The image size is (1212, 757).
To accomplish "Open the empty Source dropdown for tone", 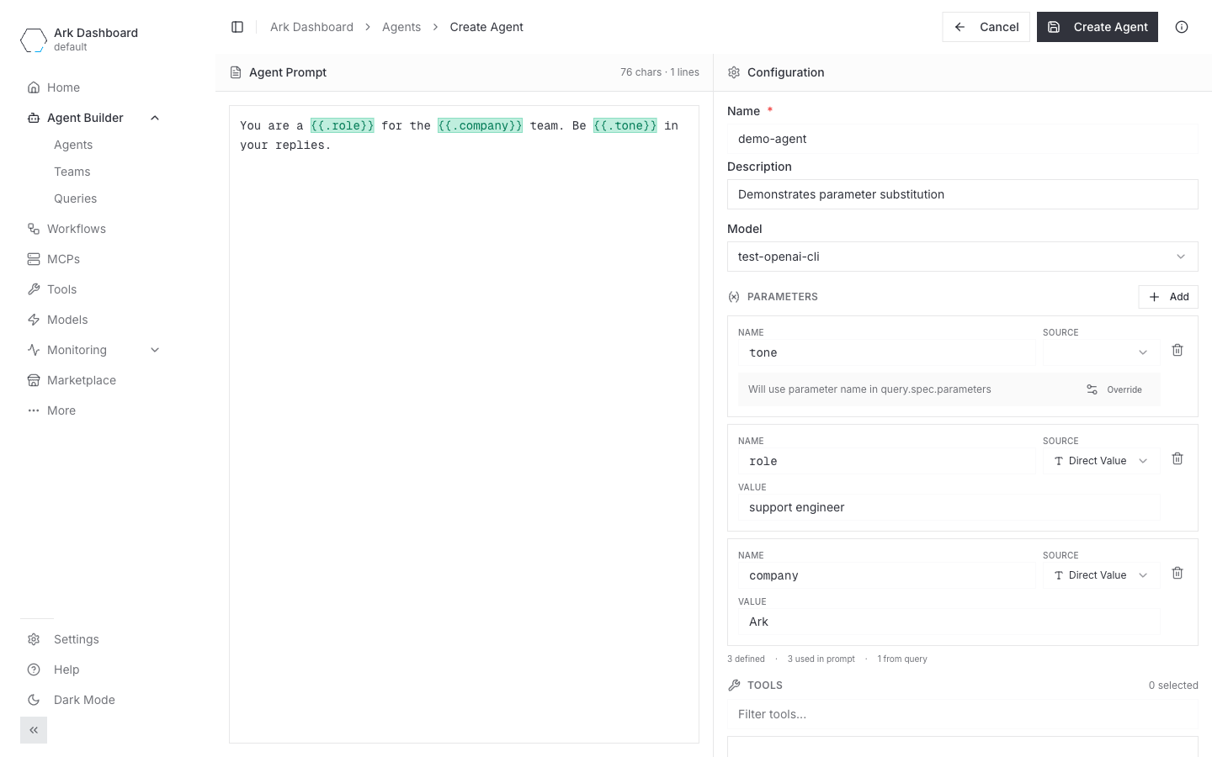I will [x=1101, y=352].
